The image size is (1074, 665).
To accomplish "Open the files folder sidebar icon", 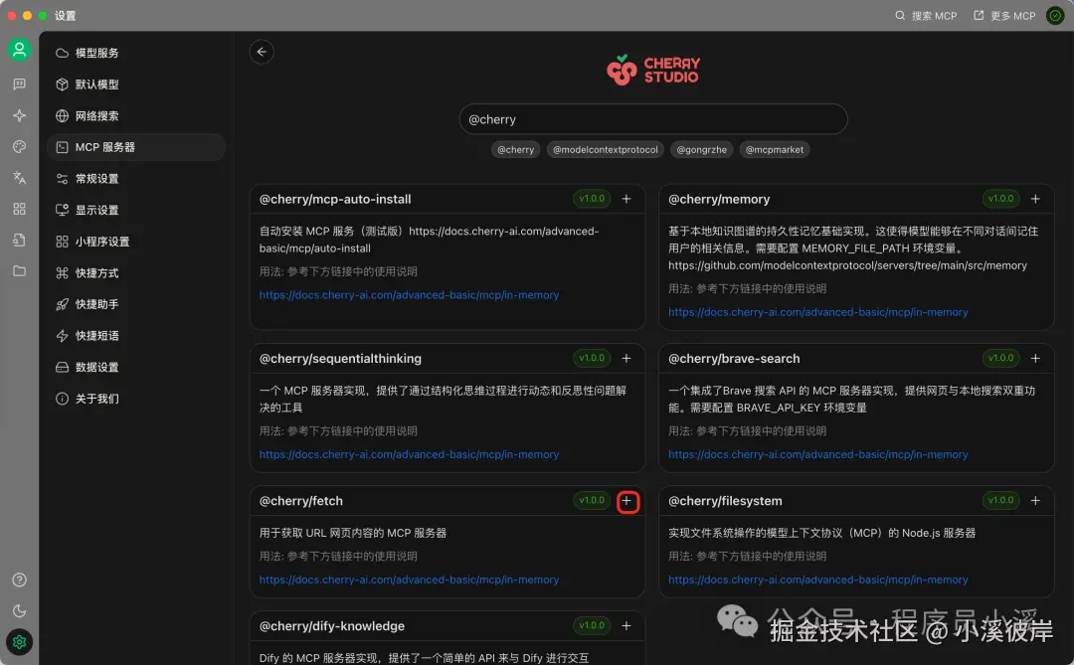I will 19,271.
